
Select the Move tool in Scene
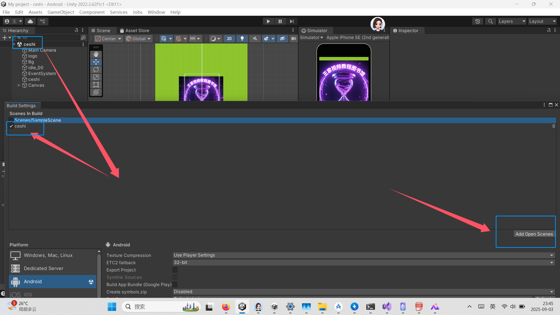[x=96, y=62]
